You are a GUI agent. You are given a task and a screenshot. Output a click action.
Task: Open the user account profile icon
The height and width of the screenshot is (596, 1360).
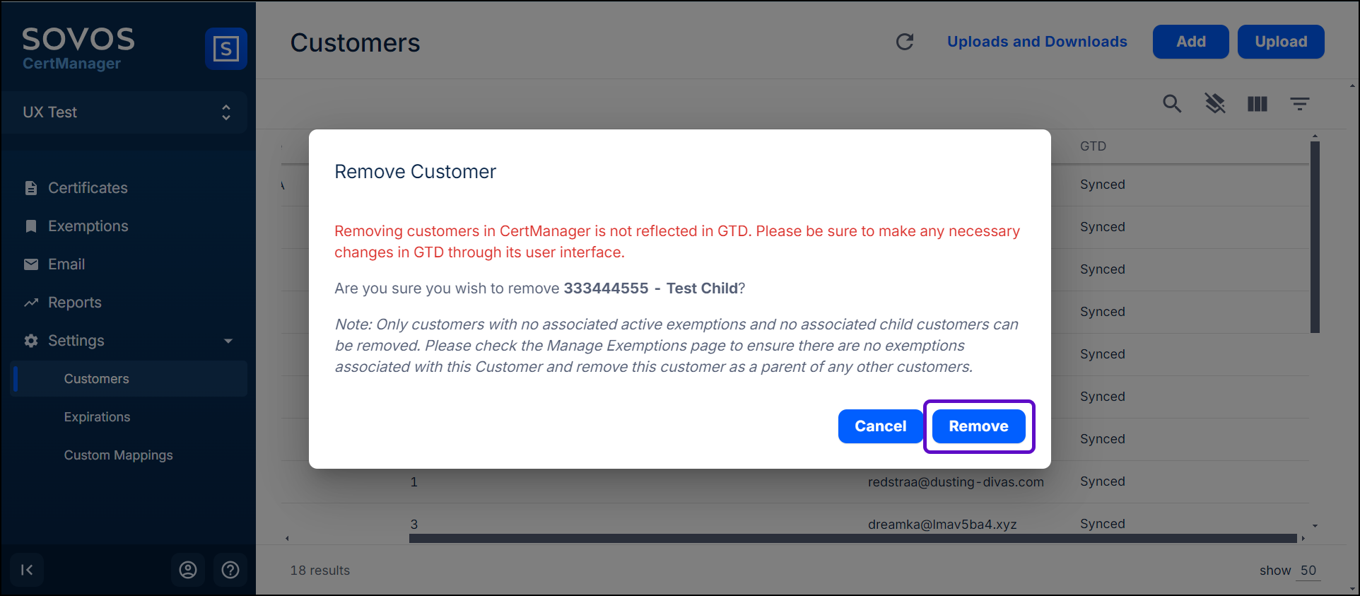pyautogui.click(x=188, y=570)
